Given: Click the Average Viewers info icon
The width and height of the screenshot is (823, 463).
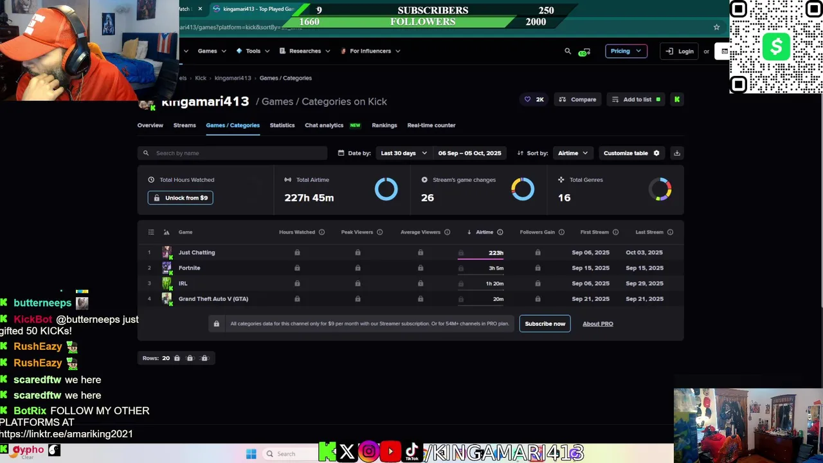Looking at the screenshot, I should 448,232.
